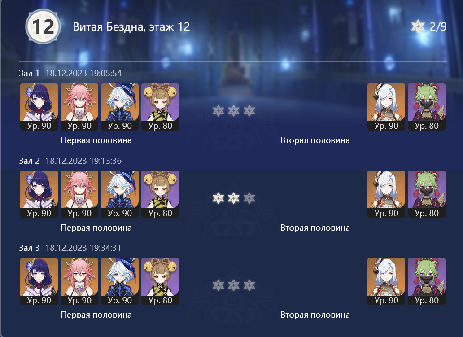
Task: Click the Зал 3 heading label
Action: (29, 248)
